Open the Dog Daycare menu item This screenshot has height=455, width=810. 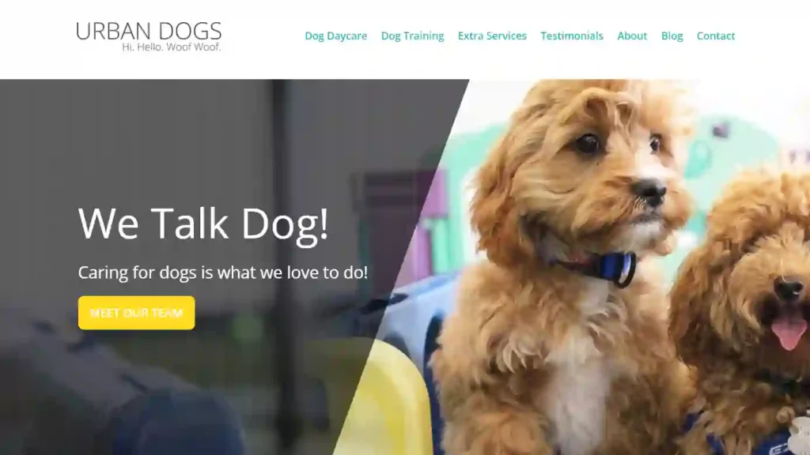tap(335, 36)
